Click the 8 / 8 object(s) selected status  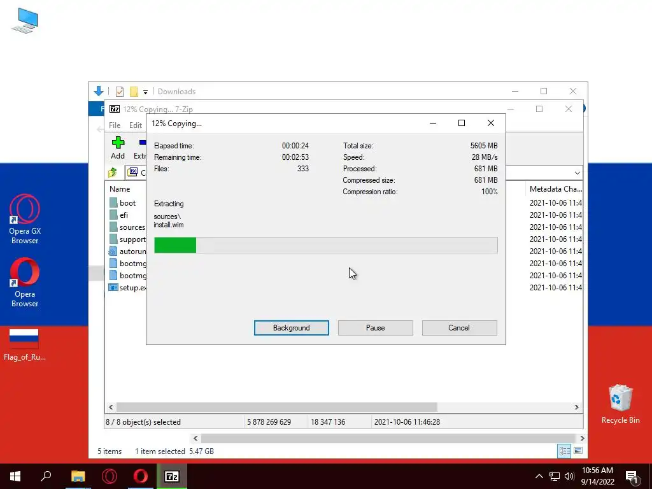143,422
